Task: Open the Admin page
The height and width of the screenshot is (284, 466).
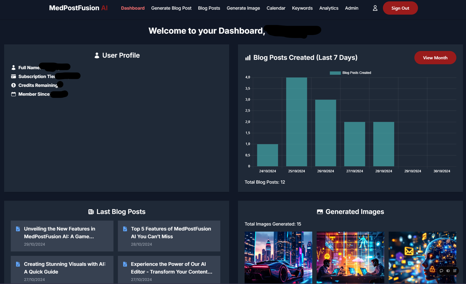Action: (352, 8)
